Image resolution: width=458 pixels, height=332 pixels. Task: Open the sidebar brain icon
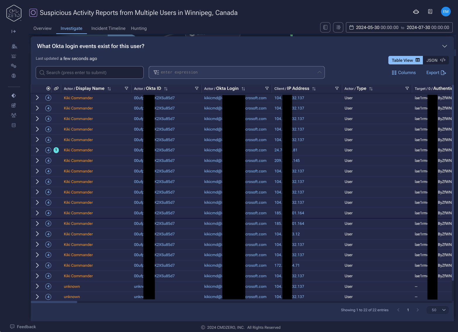click(13, 76)
